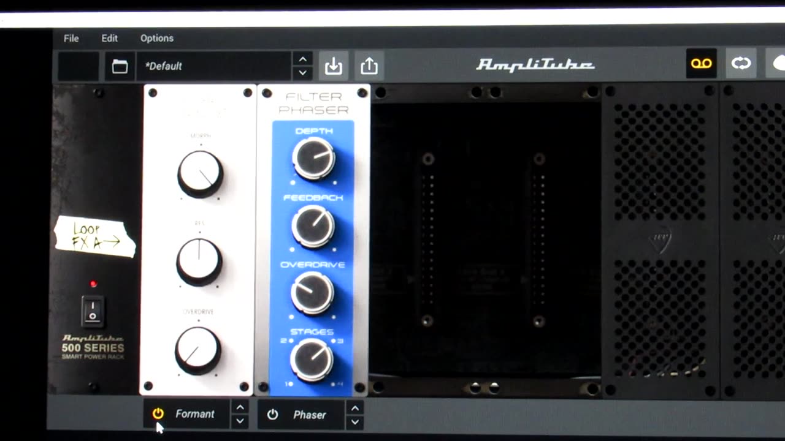
Task: Click the Feedback knob on Filter Phaser
Action: point(313,226)
